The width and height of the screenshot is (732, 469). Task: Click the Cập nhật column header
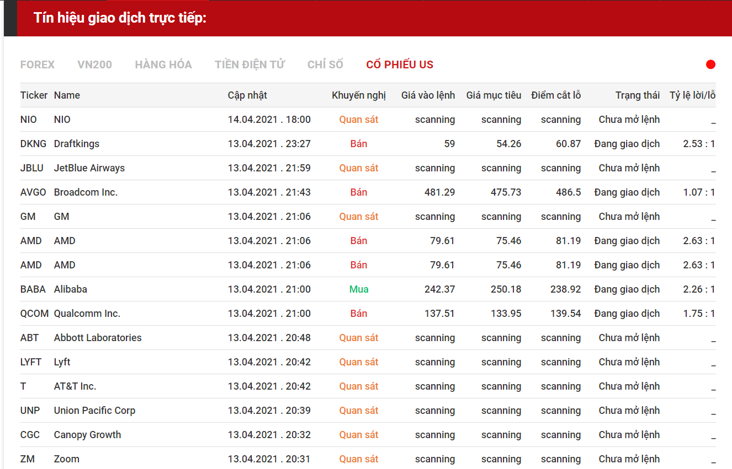[247, 95]
